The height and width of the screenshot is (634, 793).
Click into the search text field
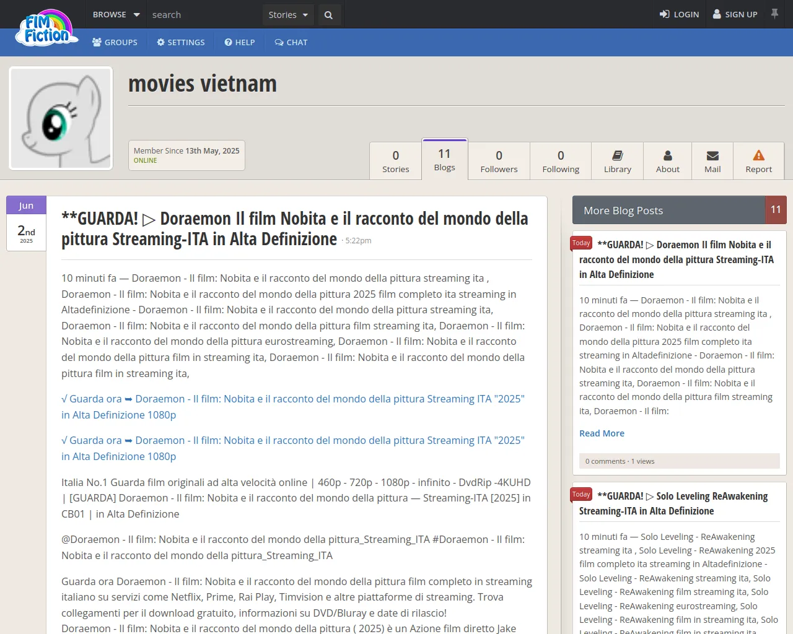click(204, 15)
